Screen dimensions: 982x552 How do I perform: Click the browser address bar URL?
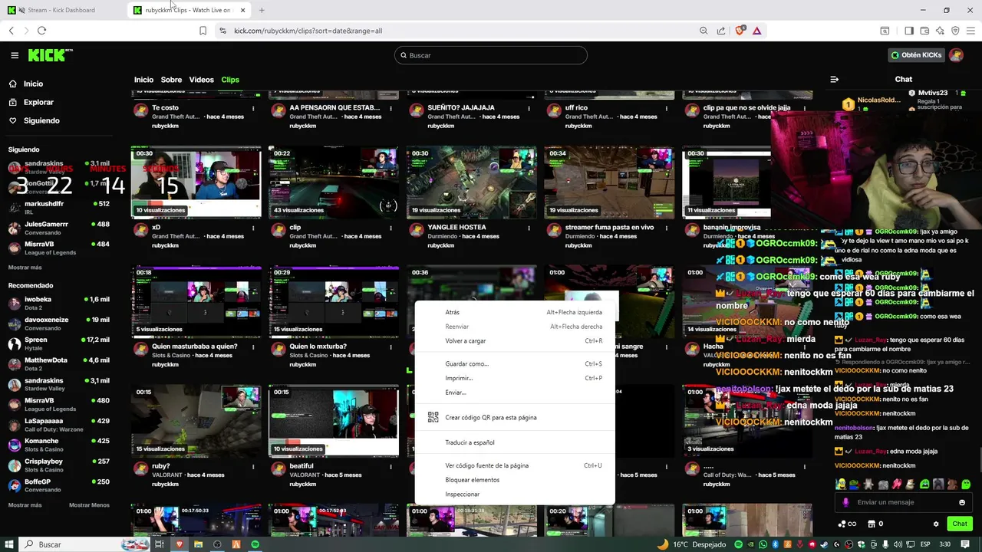pos(308,31)
